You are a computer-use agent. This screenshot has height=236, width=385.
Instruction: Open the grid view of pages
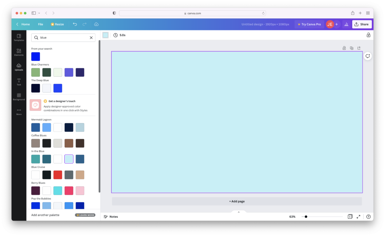[350, 216]
